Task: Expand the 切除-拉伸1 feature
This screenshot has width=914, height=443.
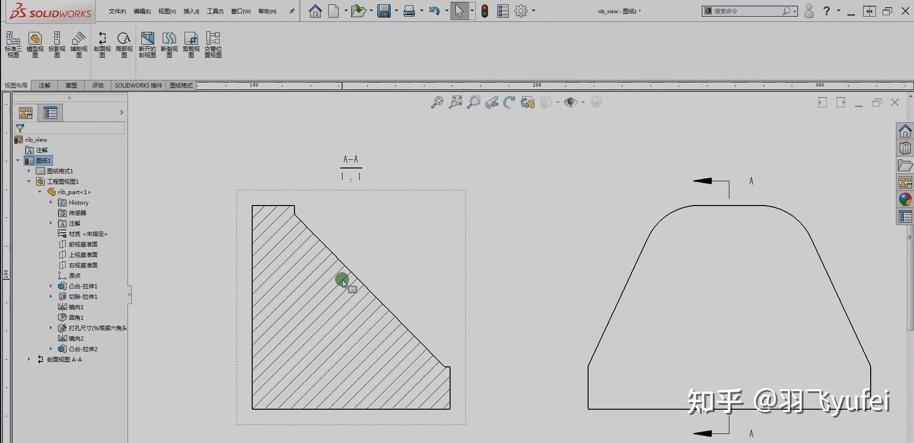Action: [x=51, y=296]
